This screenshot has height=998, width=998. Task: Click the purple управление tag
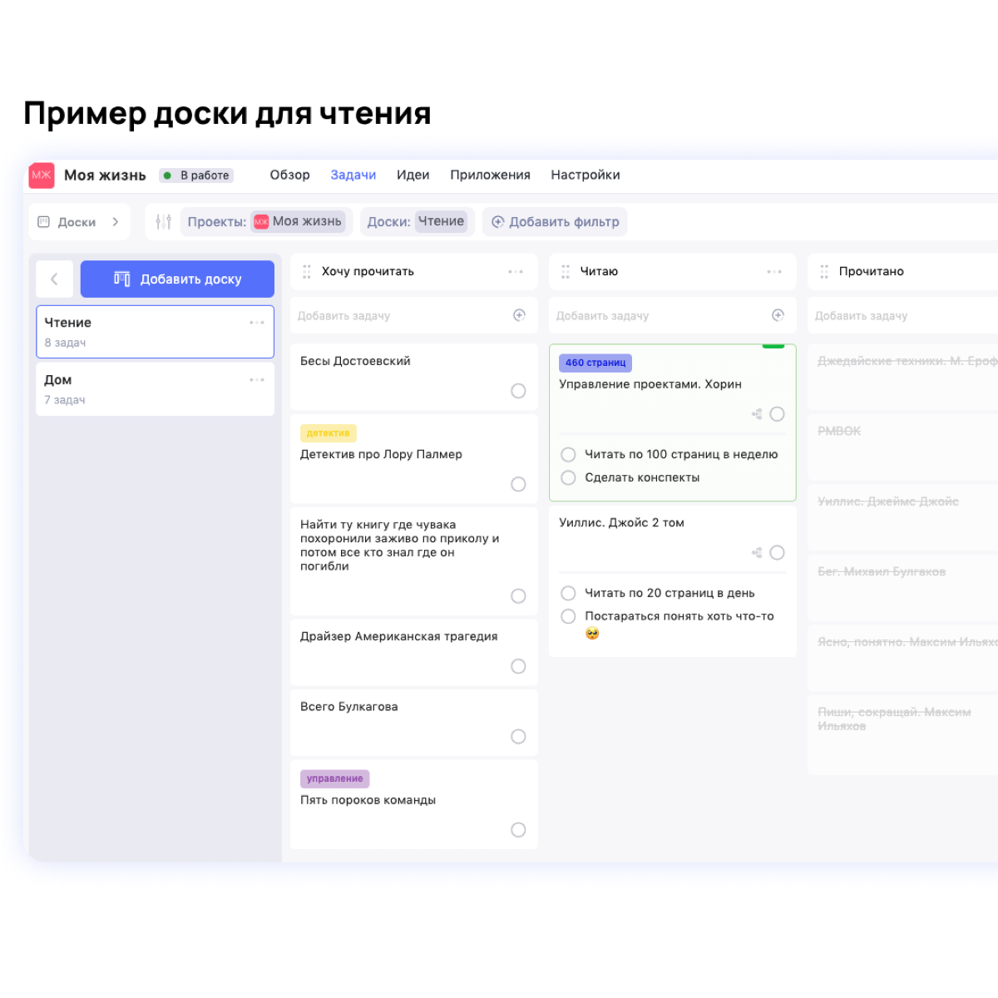click(335, 779)
